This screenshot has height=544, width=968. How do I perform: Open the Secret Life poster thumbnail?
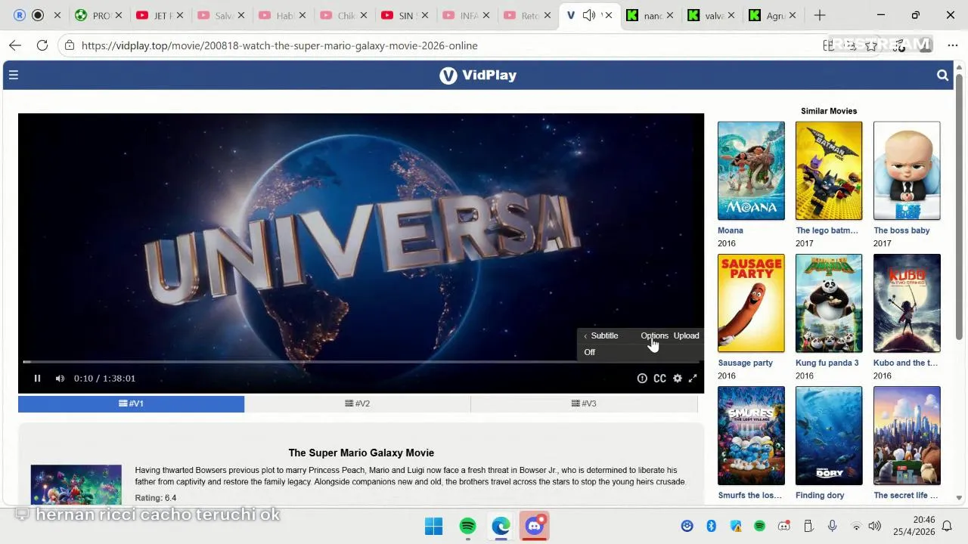(907, 435)
